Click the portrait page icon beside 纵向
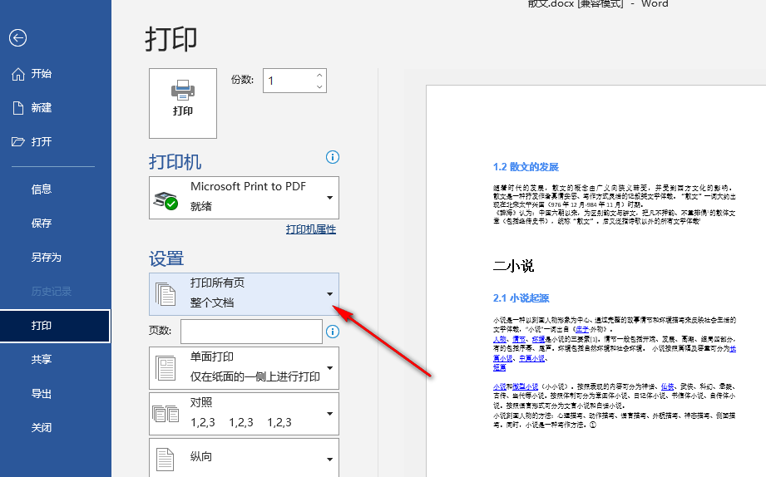The image size is (766, 477). click(x=166, y=460)
